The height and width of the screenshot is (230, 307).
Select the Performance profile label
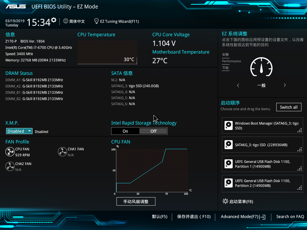[231, 61]
